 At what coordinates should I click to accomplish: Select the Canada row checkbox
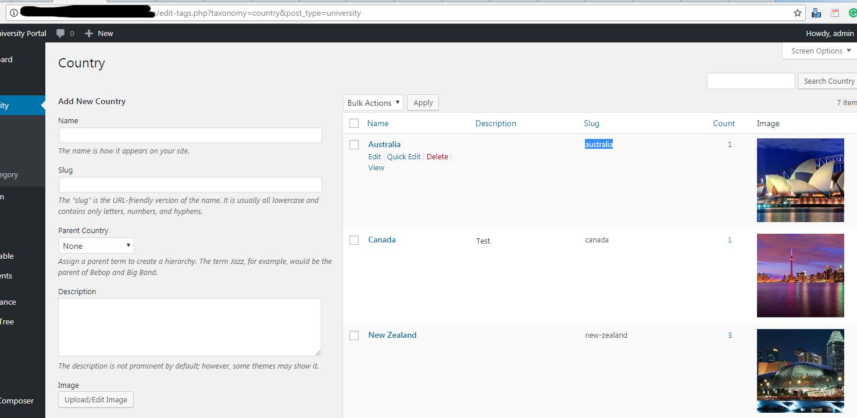click(x=354, y=240)
